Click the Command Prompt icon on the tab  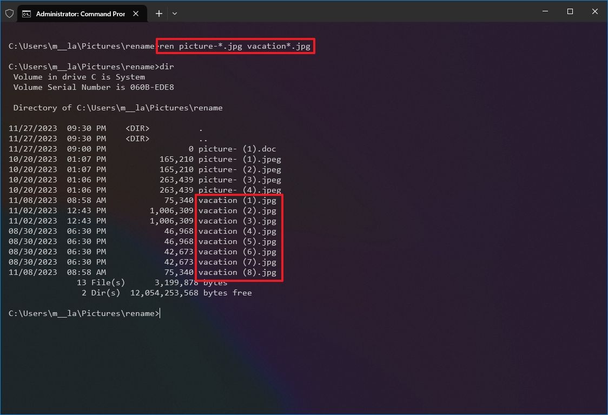coord(27,13)
